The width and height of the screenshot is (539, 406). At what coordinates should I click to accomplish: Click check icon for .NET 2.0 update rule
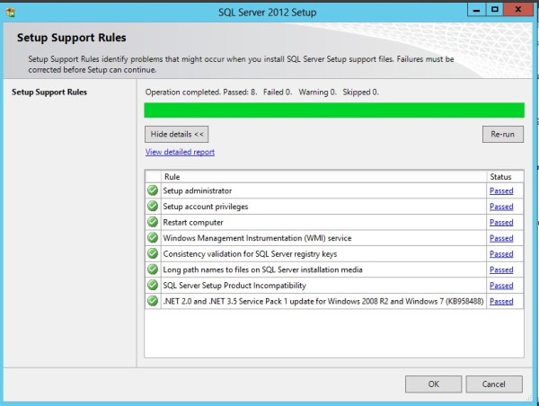(153, 301)
